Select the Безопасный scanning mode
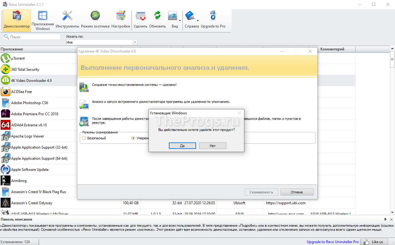This screenshot has width=395, height=245. (x=84, y=138)
